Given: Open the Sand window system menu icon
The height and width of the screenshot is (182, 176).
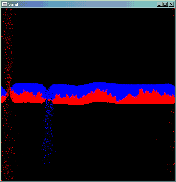Looking at the screenshot, I should point(4,4).
